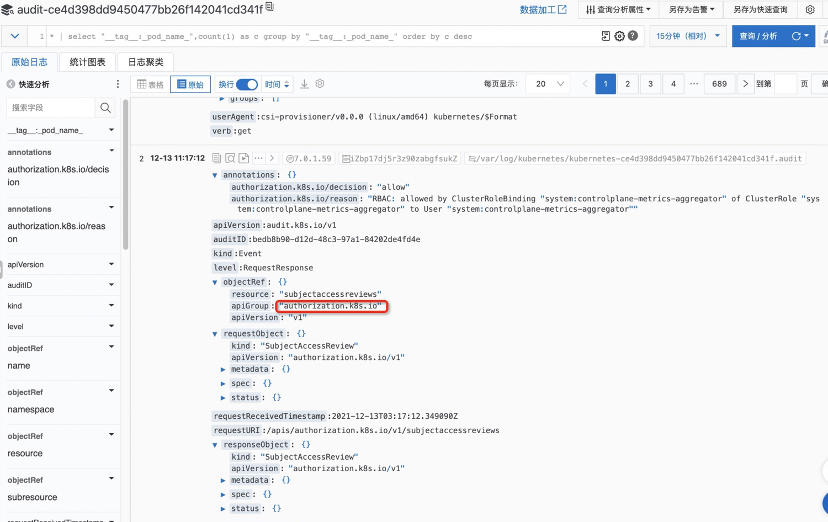Open the 15分钟（相对）time range dropdown
The image size is (828, 522).
pos(688,36)
